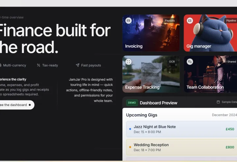237x162 pixels.
Task: Select the Jazz Night at Blue Note gig
Action: pos(181,129)
